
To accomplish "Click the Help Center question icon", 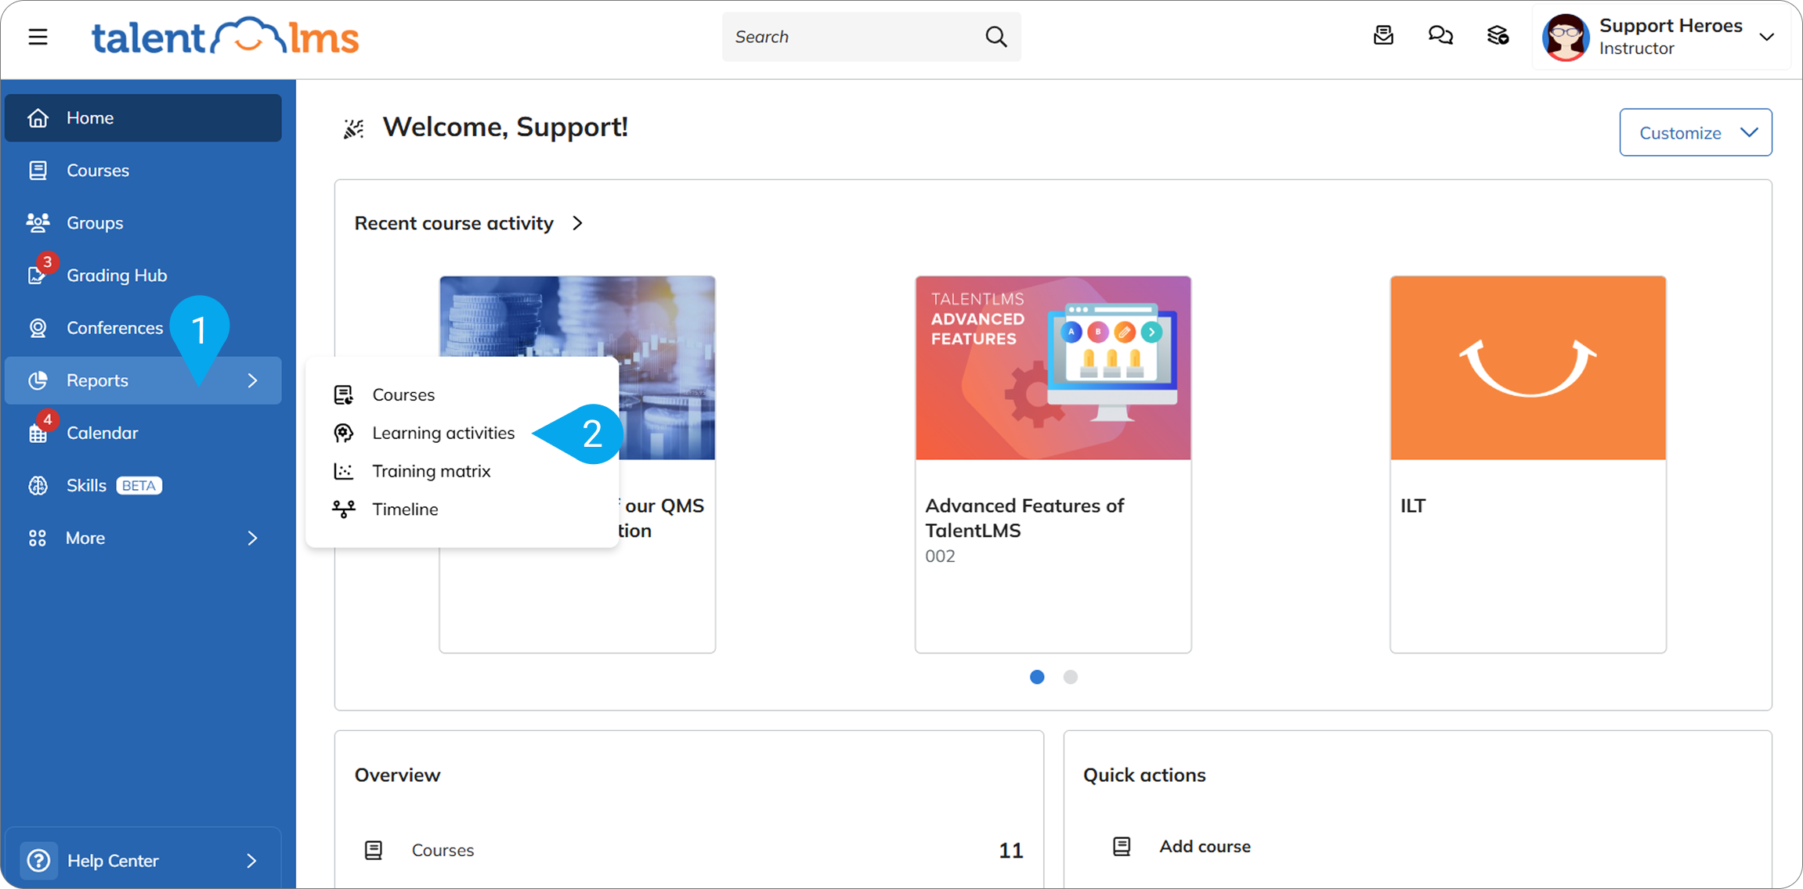I will 38,860.
